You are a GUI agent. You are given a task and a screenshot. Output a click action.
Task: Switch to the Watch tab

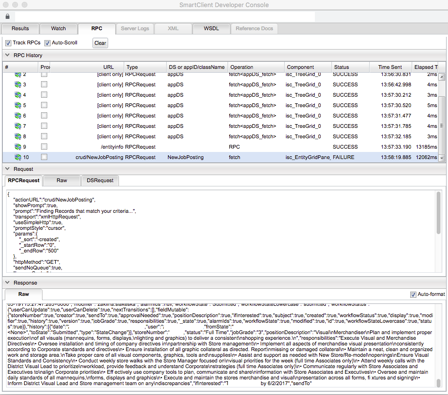[x=58, y=29]
